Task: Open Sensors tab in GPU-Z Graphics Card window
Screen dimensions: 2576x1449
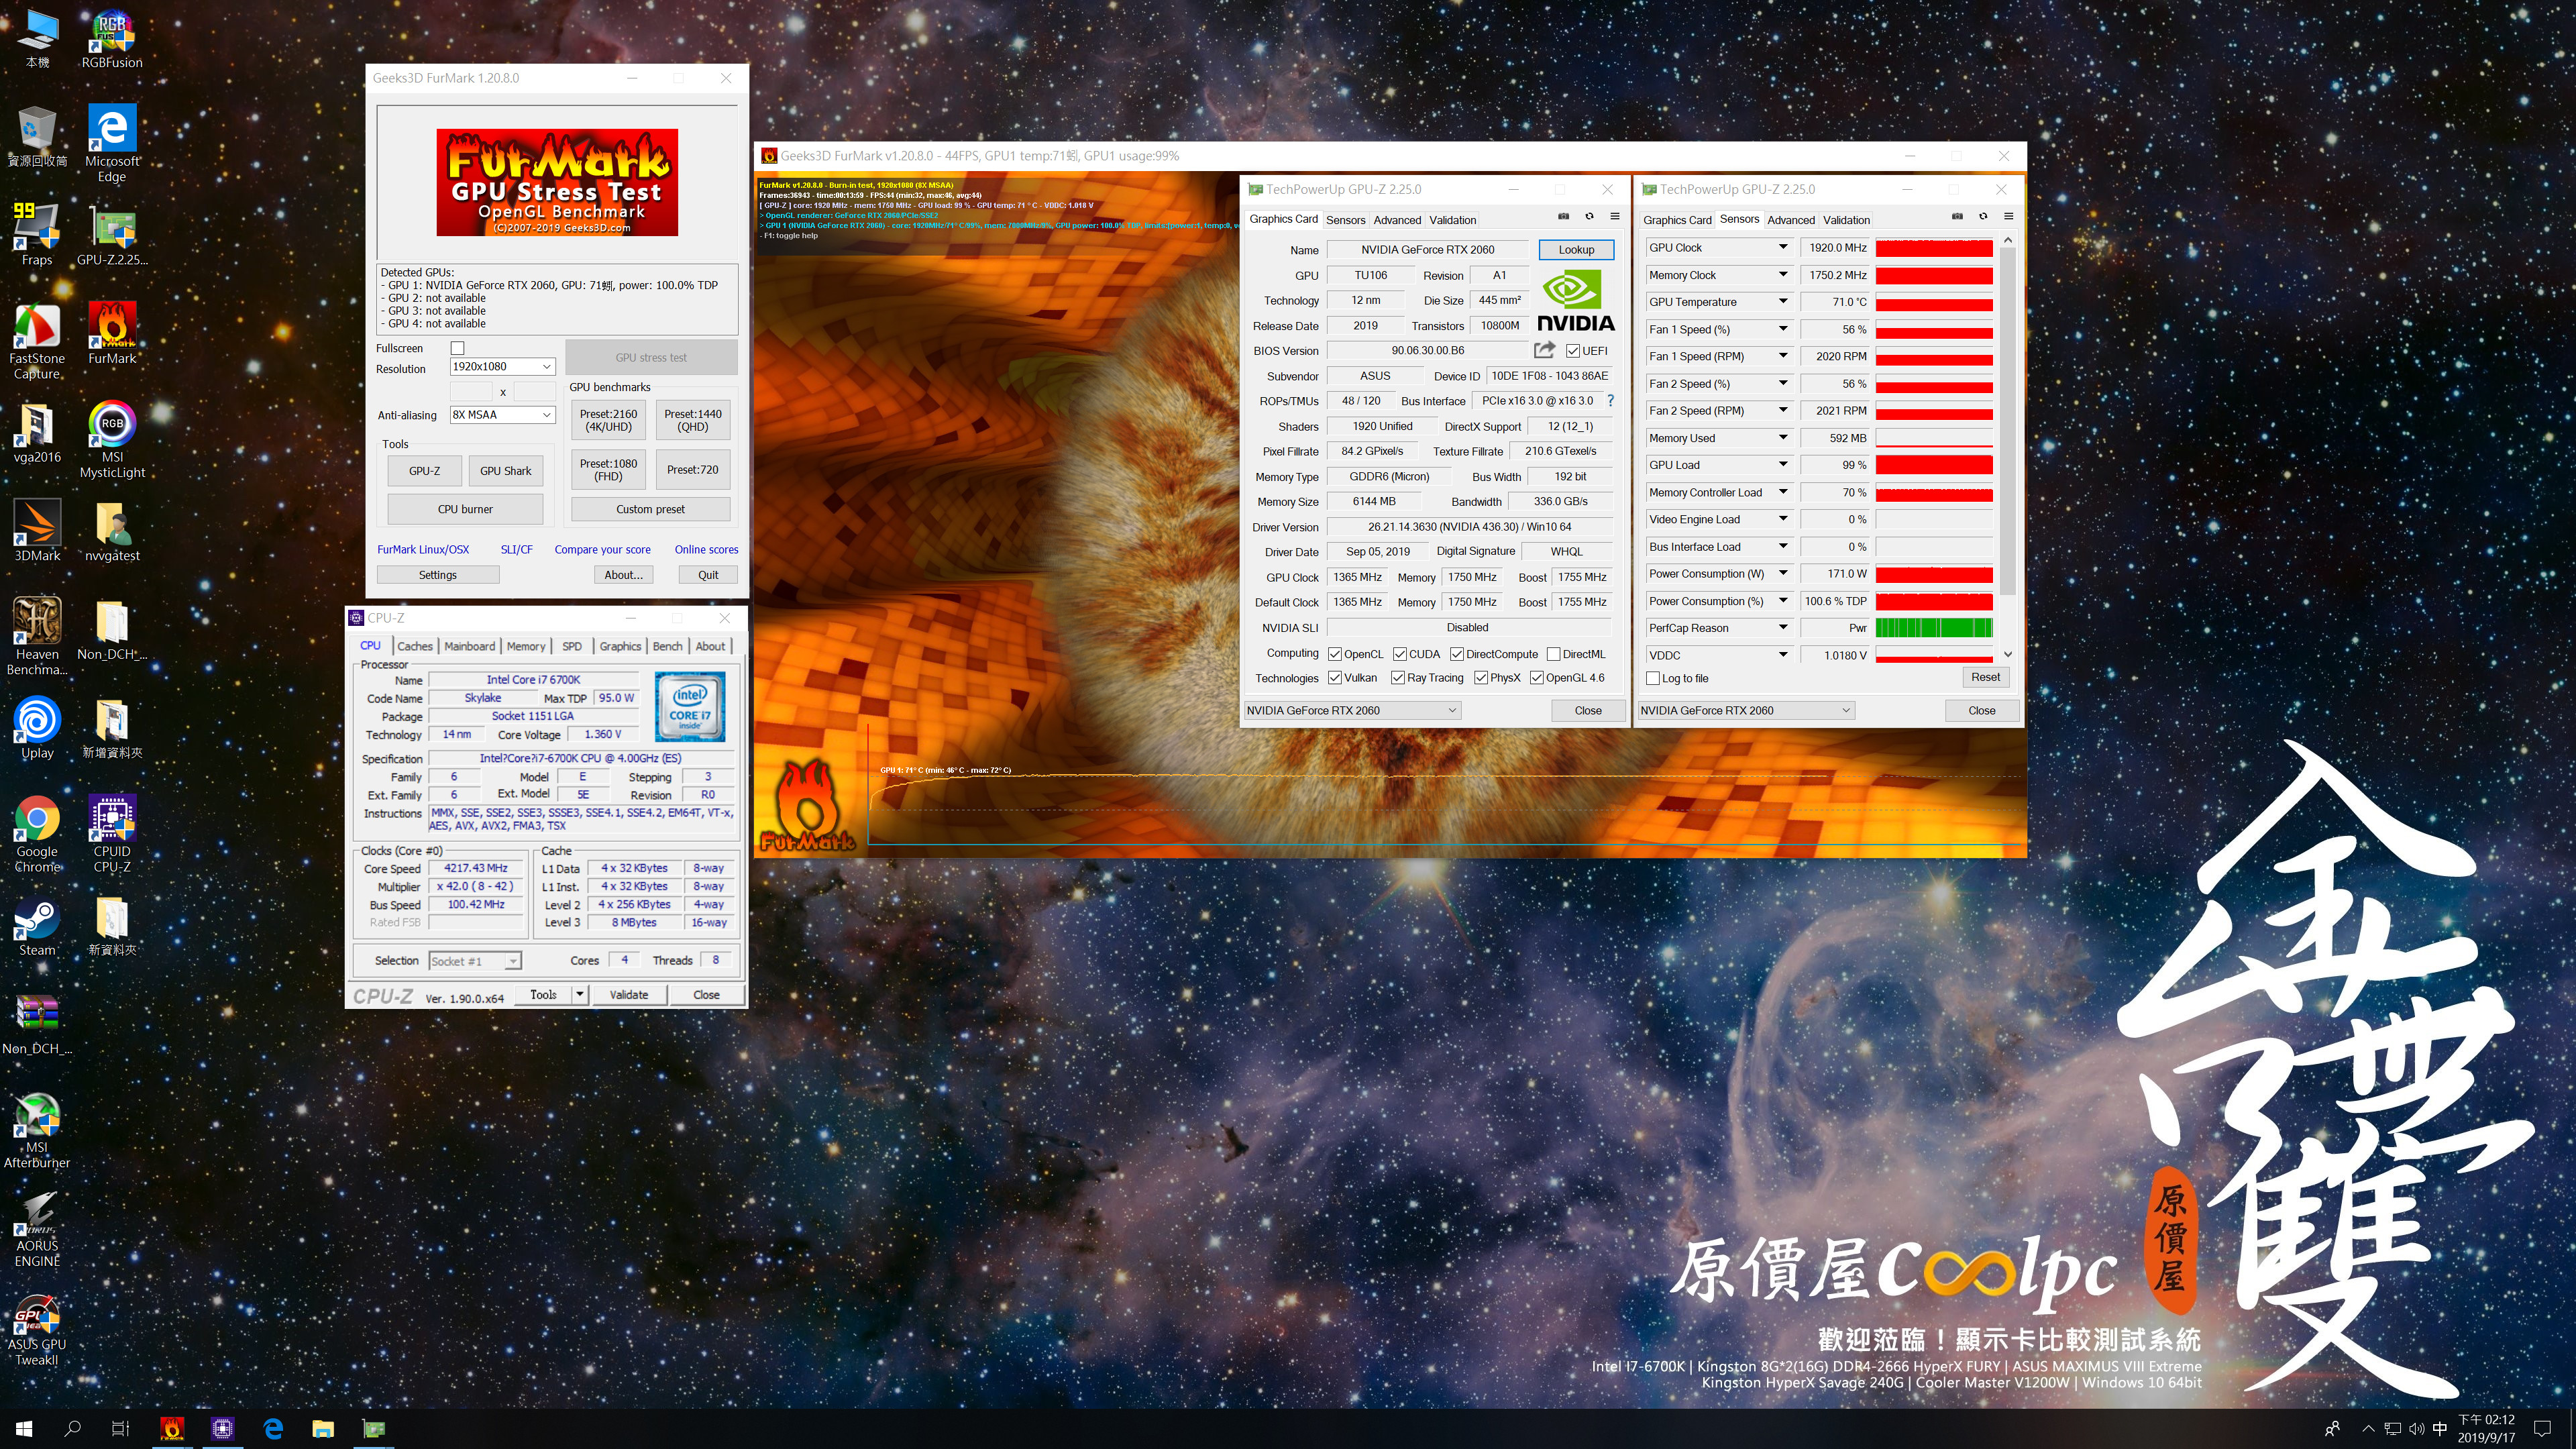Action: pyautogui.click(x=1345, y=220)
